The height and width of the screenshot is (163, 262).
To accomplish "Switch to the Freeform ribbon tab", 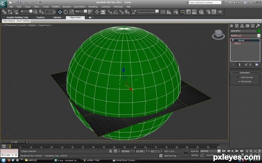I will (41, 17).
